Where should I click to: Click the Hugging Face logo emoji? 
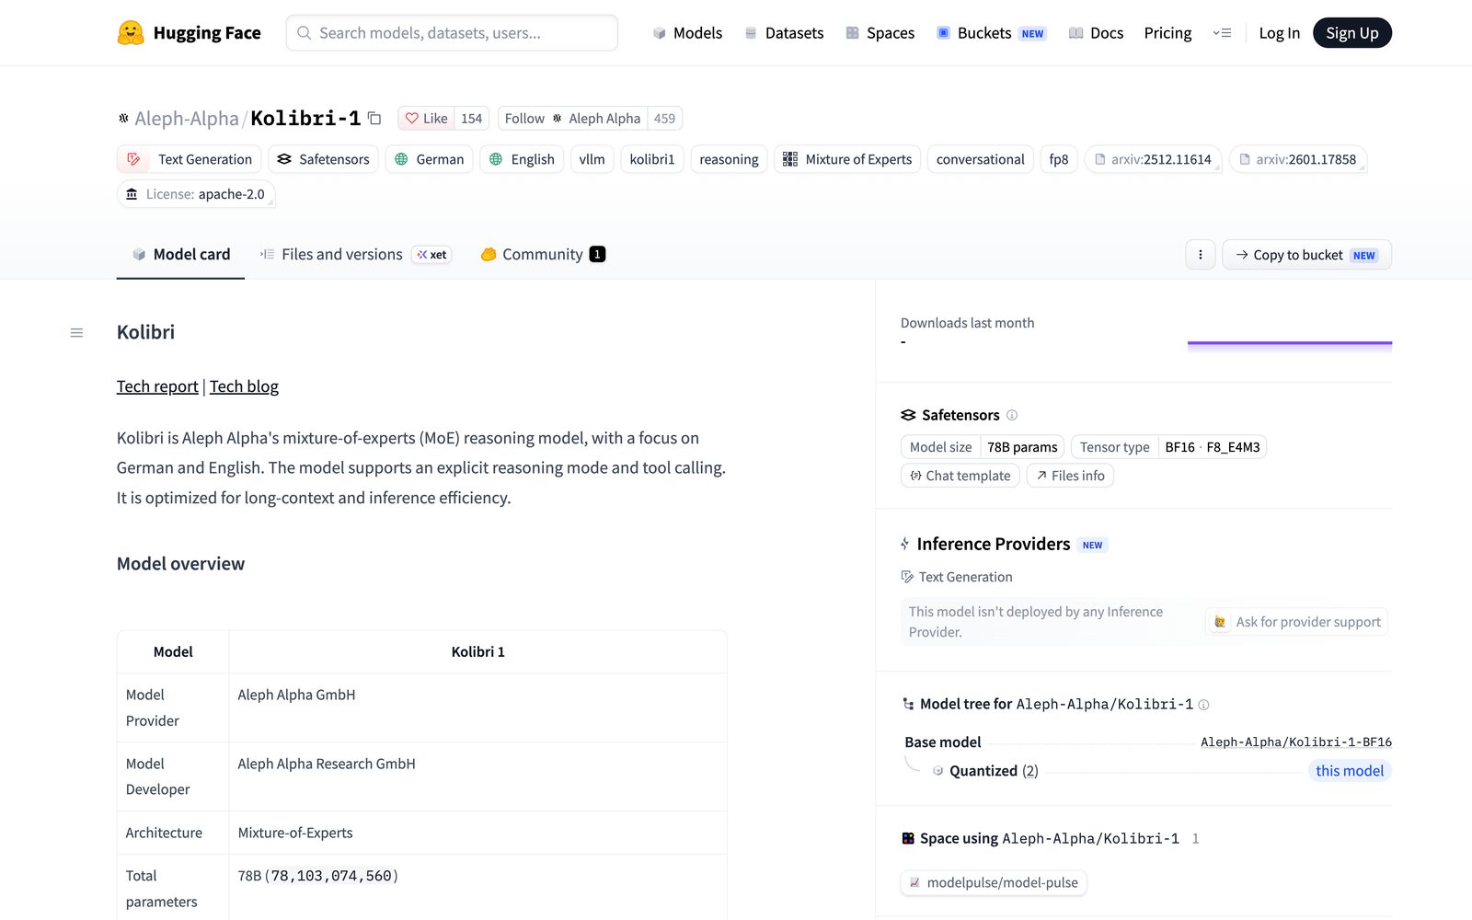pyautogui.click(x=131, y=33)
